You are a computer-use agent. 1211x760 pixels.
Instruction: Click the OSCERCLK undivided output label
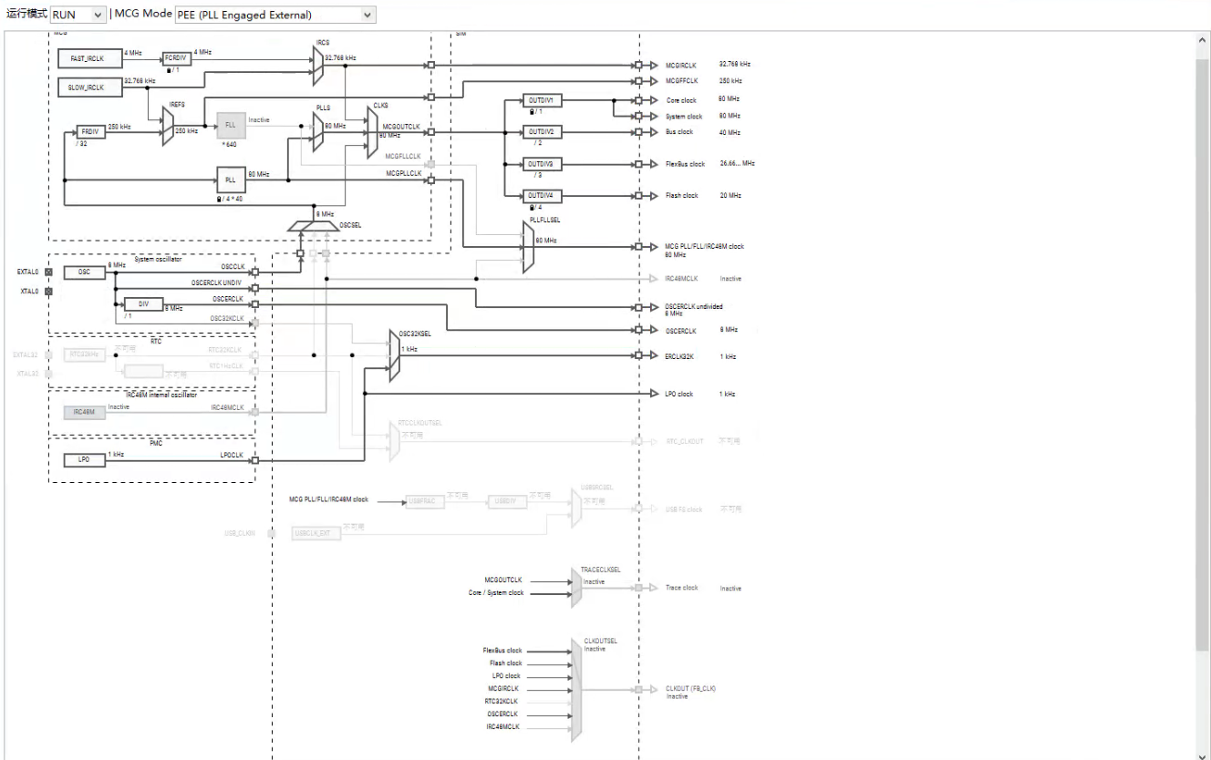[x=694, y=306]
